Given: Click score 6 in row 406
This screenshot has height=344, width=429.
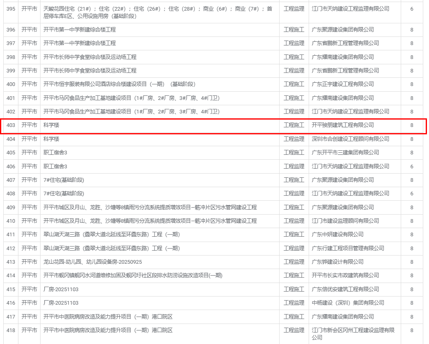Looking at the screenshot, I should tap(412, 166).
